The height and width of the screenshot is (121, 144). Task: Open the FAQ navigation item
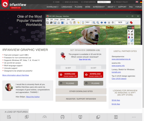tap(131, 7)
